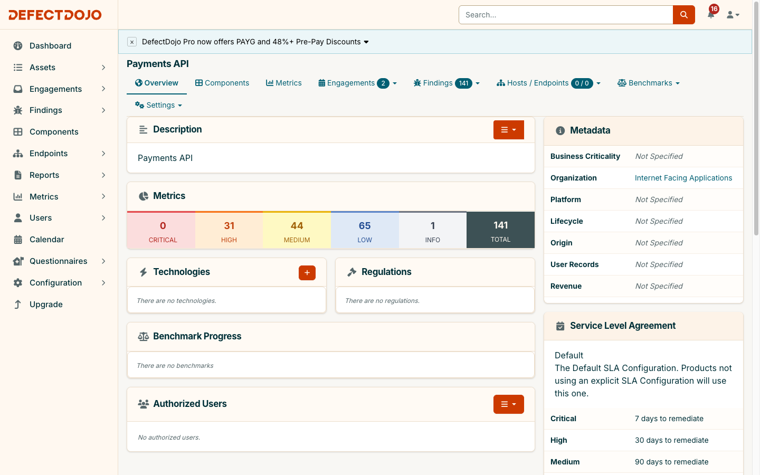
Task: Open the Engagements tab dropdown
Action: point(358,83)
